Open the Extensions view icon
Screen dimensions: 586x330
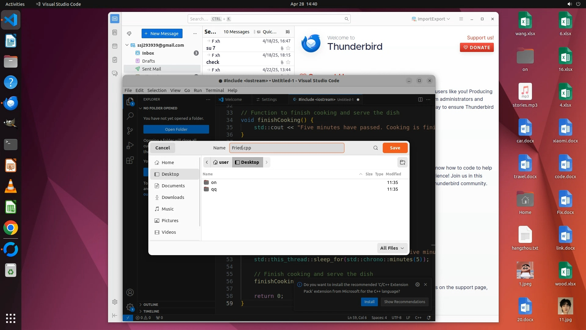click(x=130, y=160)
